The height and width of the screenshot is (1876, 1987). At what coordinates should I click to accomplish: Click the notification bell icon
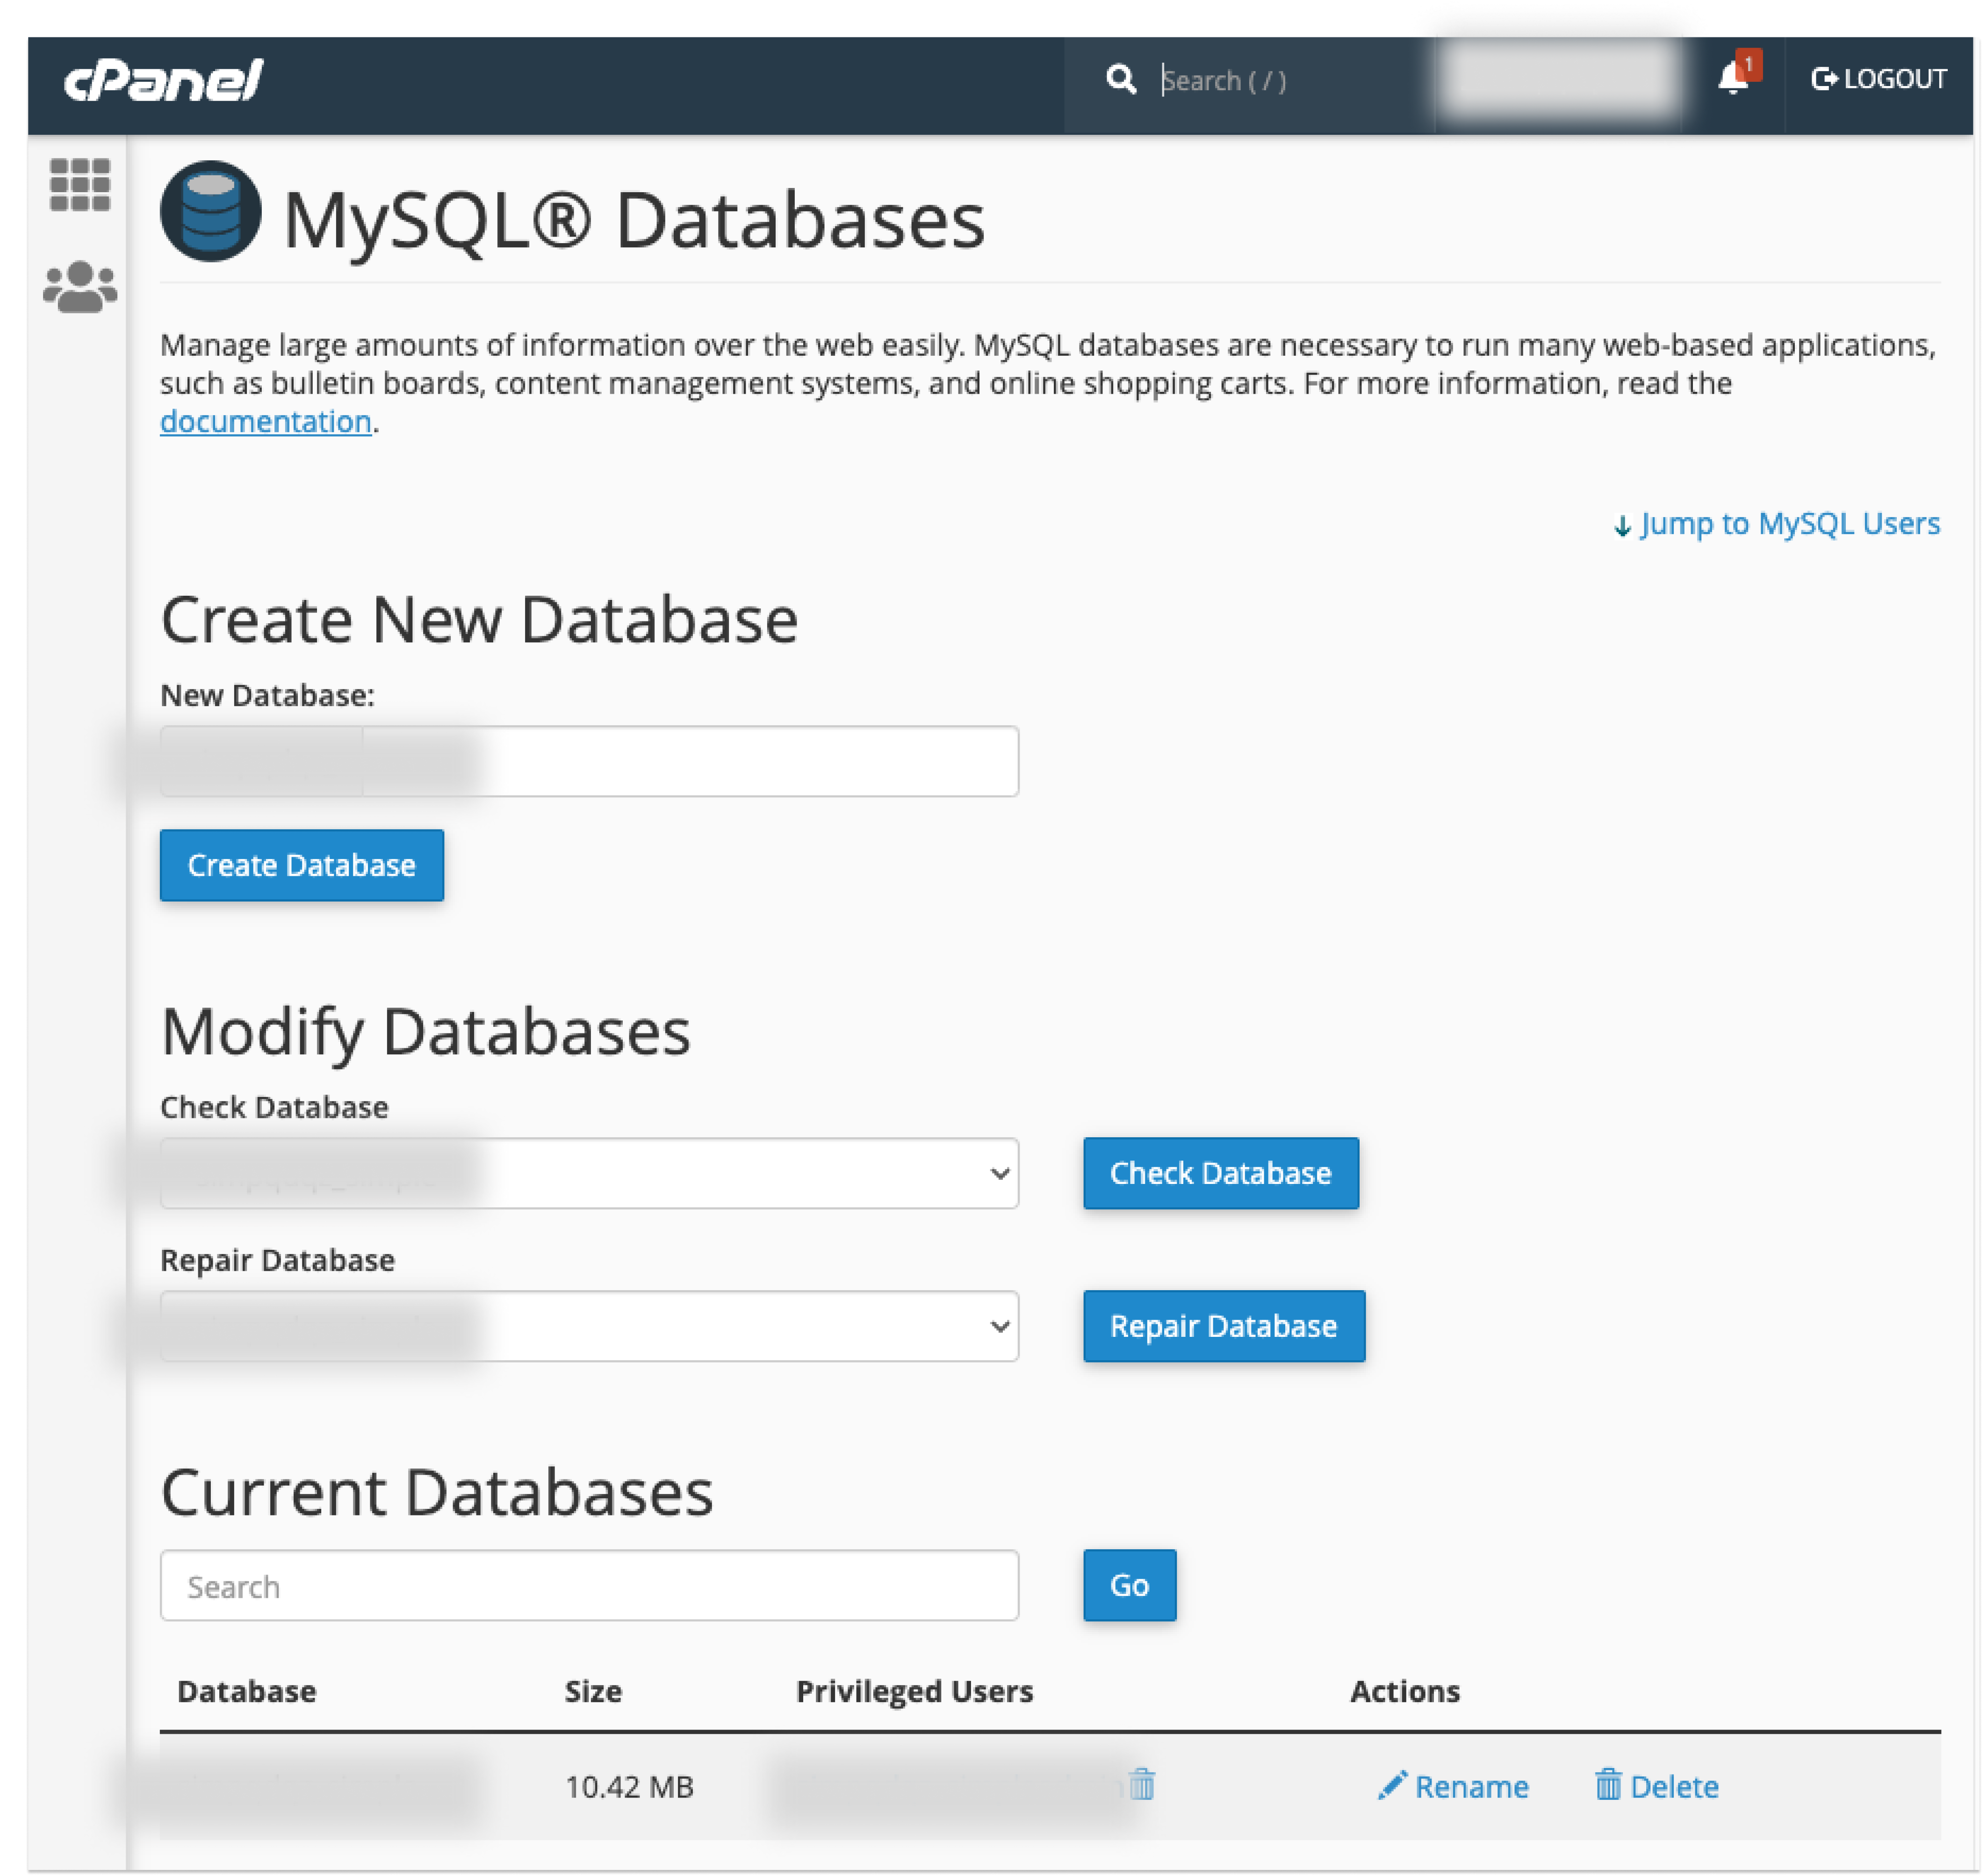point(1733,78)
